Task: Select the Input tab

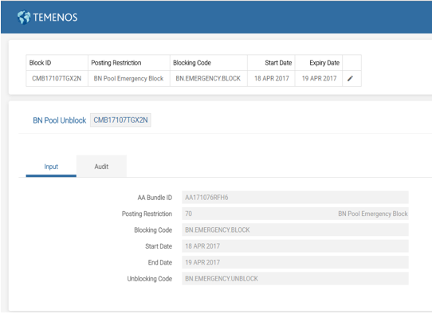Action: click(51, 167)
